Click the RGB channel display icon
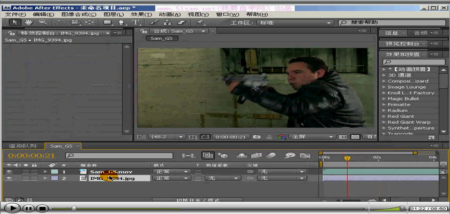 click(x=282, y=137)
